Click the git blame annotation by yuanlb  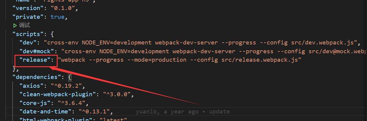(x=182, y=112)
